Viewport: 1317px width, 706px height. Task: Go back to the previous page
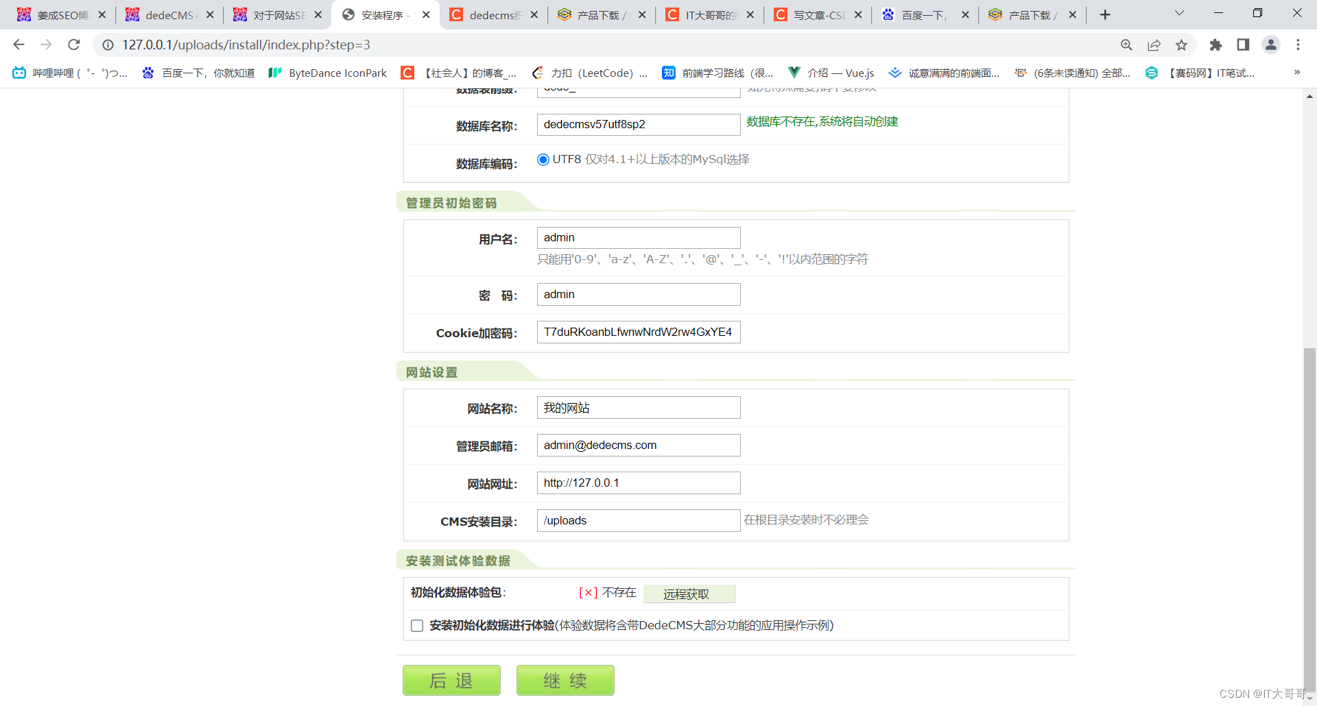[19, 45]
